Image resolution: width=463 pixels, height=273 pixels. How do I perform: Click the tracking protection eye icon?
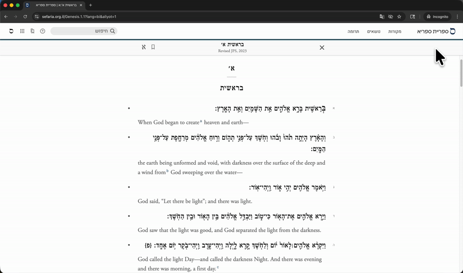[x=391, y=16]
